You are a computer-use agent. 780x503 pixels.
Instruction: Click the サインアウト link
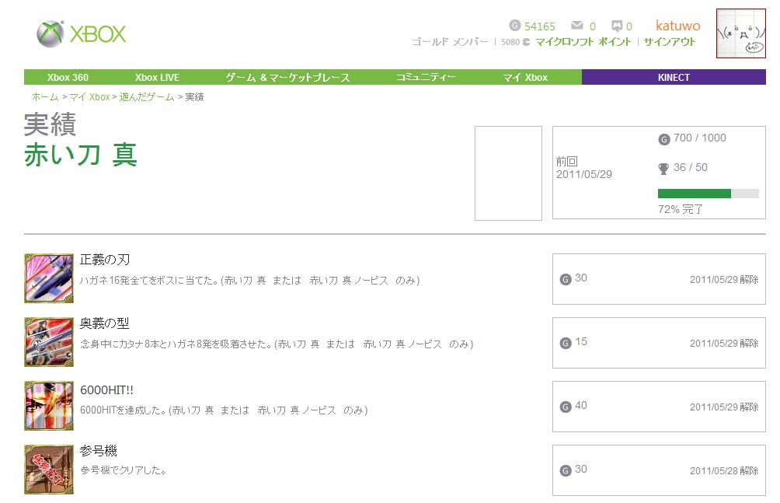[670, 42]
